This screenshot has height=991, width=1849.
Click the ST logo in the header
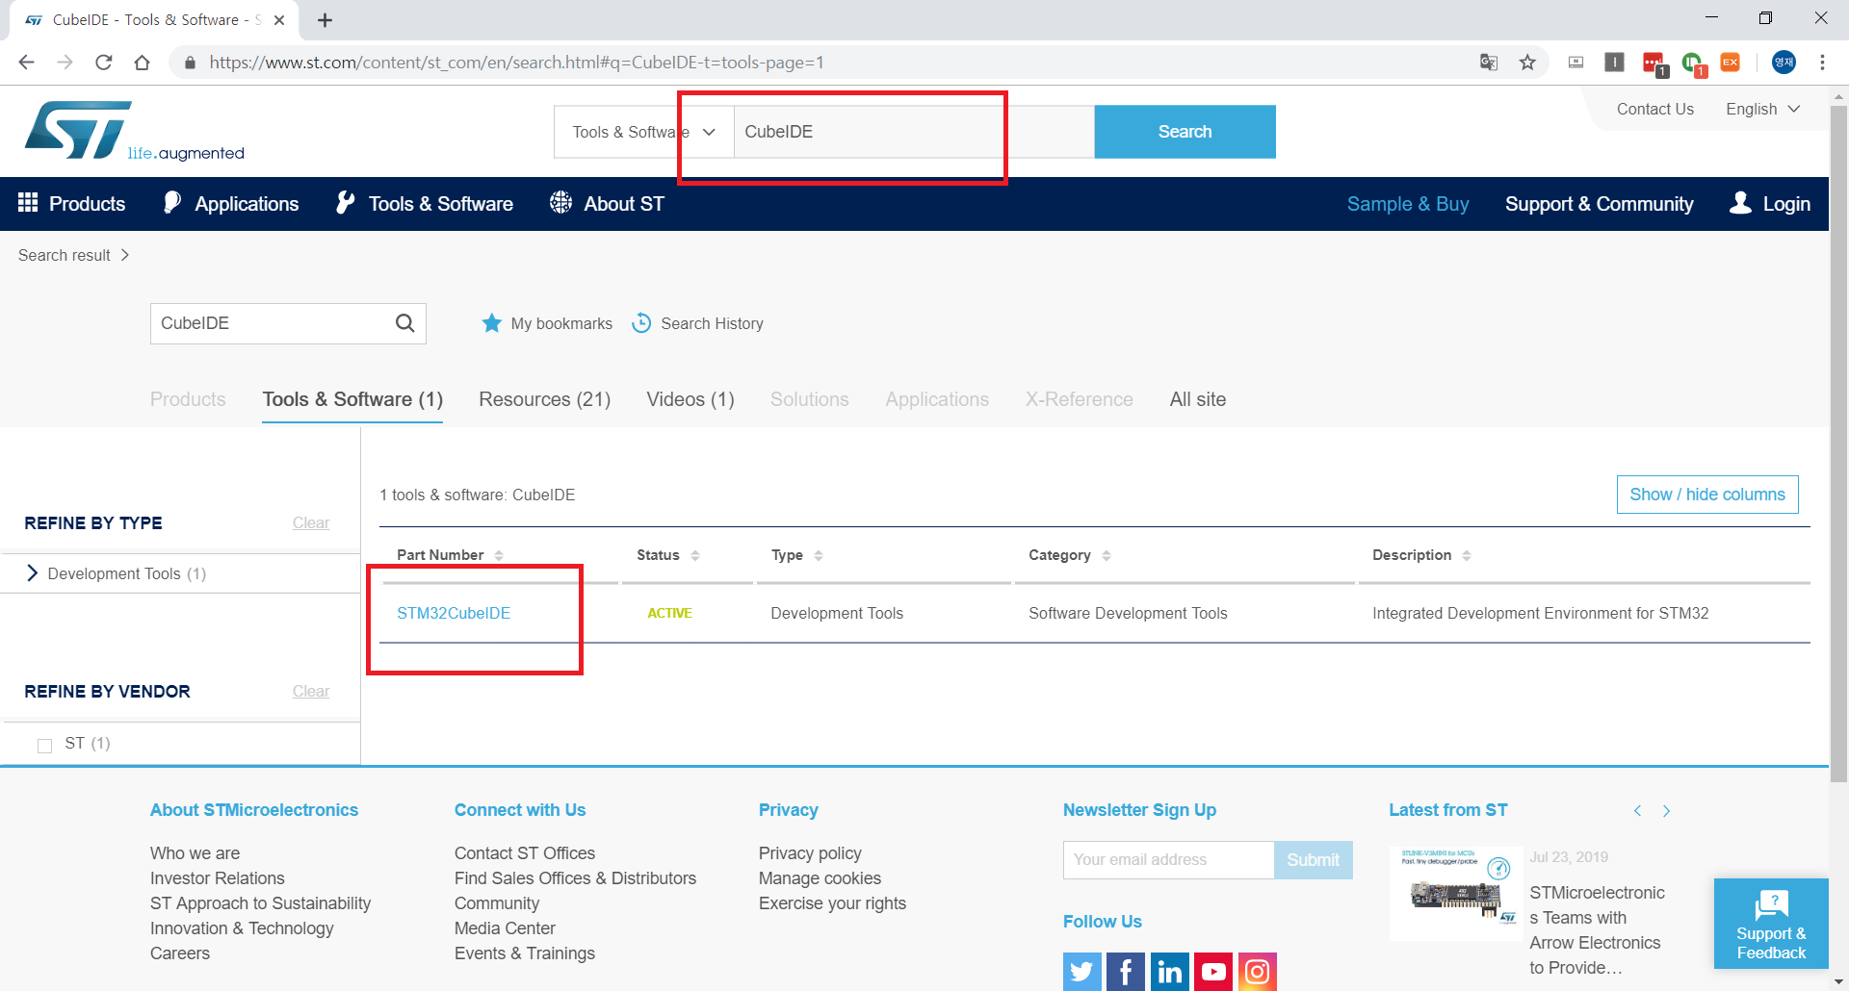pyautogui.click(x=134, y=131)
